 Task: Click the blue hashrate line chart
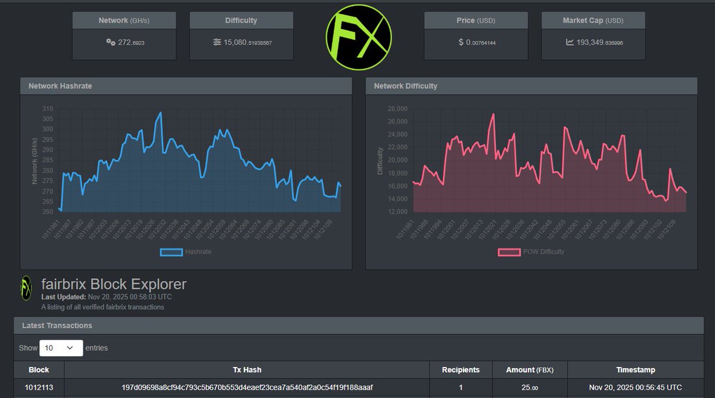pos(200,161)
